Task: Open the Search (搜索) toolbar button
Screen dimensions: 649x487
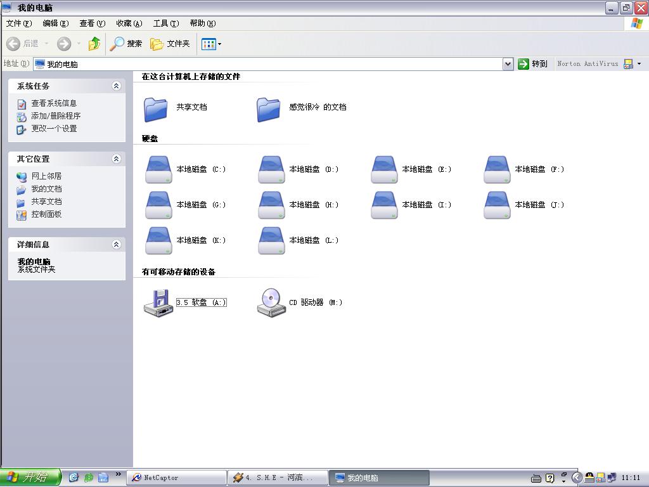Action: tap(126, 44)
